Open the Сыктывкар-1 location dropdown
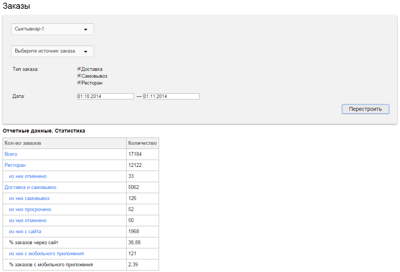 tap(52, 29)
